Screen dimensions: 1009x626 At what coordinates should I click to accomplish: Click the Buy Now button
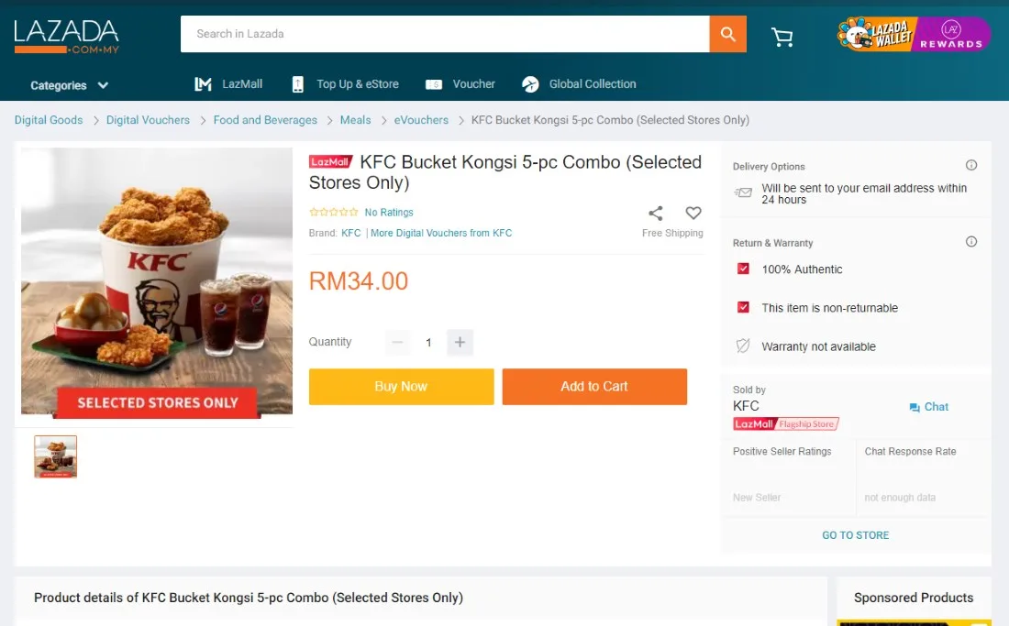[x=402, y=386]
